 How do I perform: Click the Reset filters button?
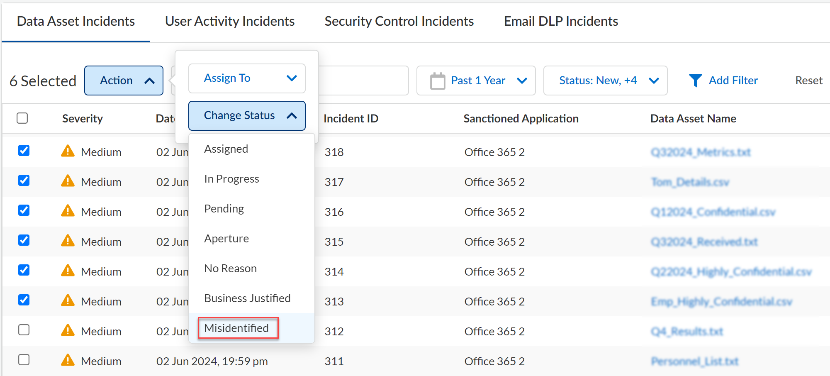click(808, 81)
